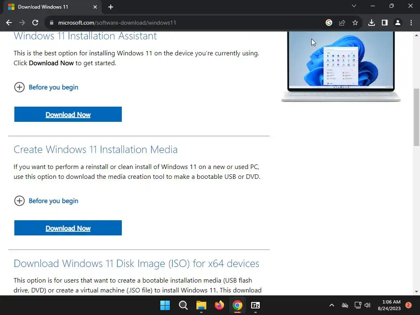Show hidden system tray icons
Viewport: 420px width, 315px height.
click(331, 305)
